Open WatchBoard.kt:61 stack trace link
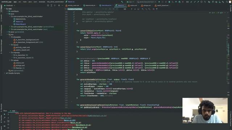232x130 pixels. coord(83,125)
